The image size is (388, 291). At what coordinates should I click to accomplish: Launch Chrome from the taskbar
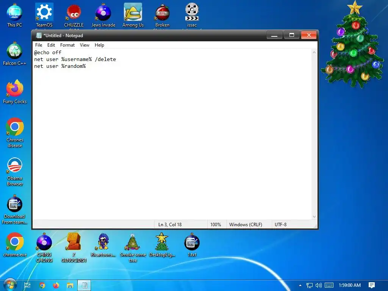coord(42,285)
